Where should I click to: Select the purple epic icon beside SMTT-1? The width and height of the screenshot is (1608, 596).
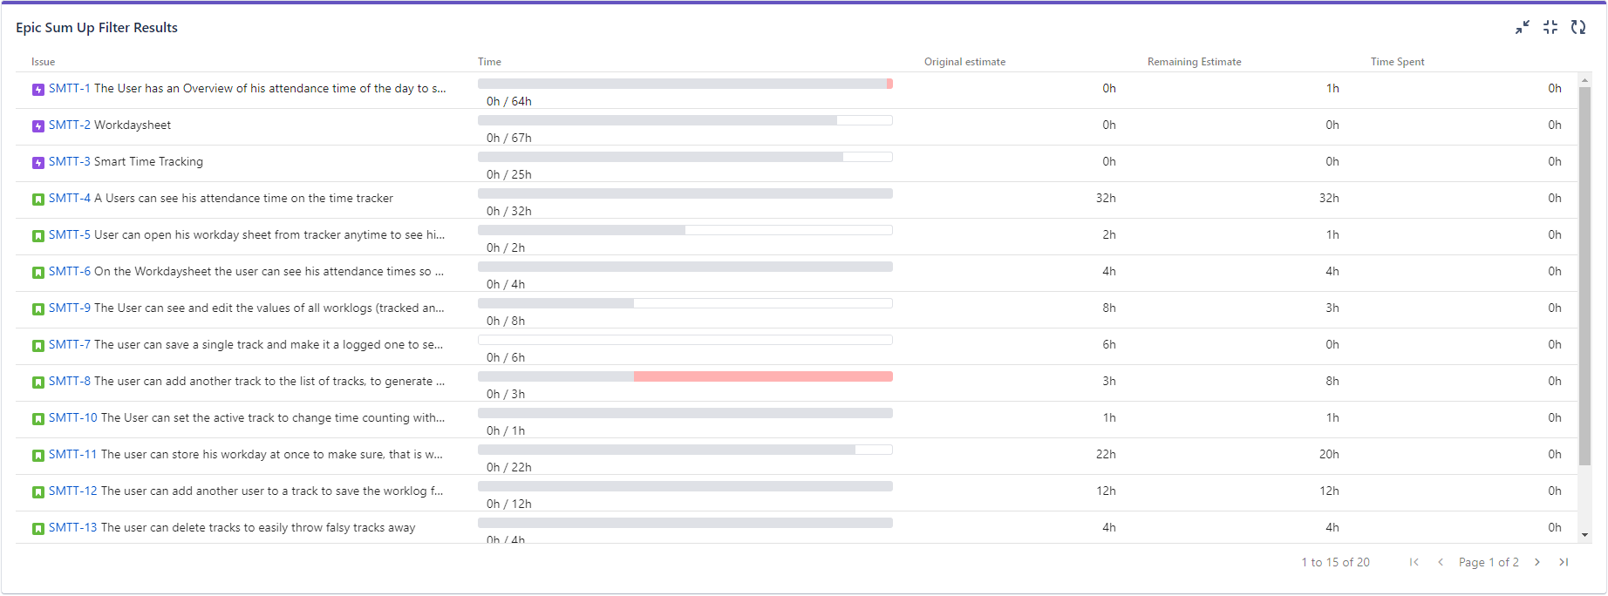[37, 88]
